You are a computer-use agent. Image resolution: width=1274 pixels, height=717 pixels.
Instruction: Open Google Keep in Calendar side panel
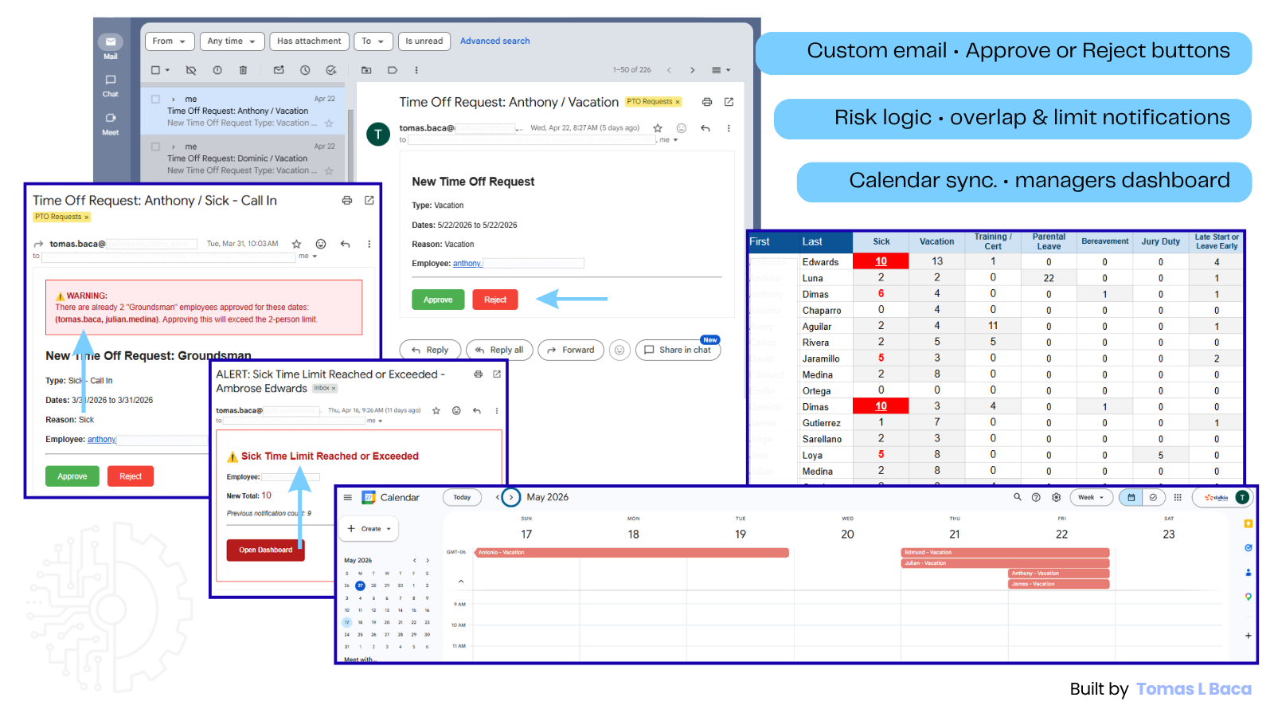coord(1248,523)
